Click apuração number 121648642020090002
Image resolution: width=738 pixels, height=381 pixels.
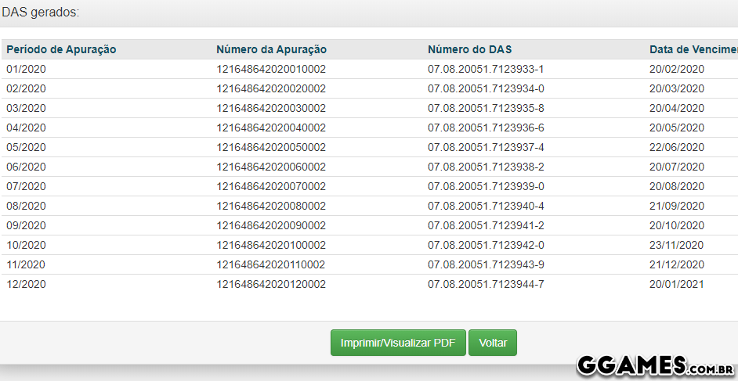pos(271,225)
